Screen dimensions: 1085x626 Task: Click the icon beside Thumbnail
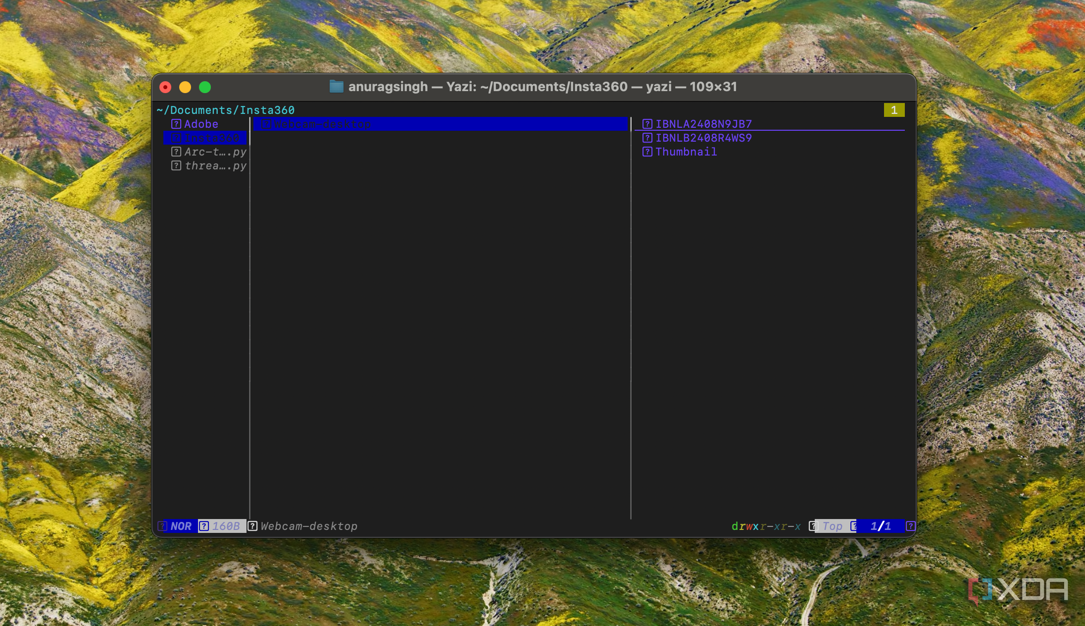[647, 152]
